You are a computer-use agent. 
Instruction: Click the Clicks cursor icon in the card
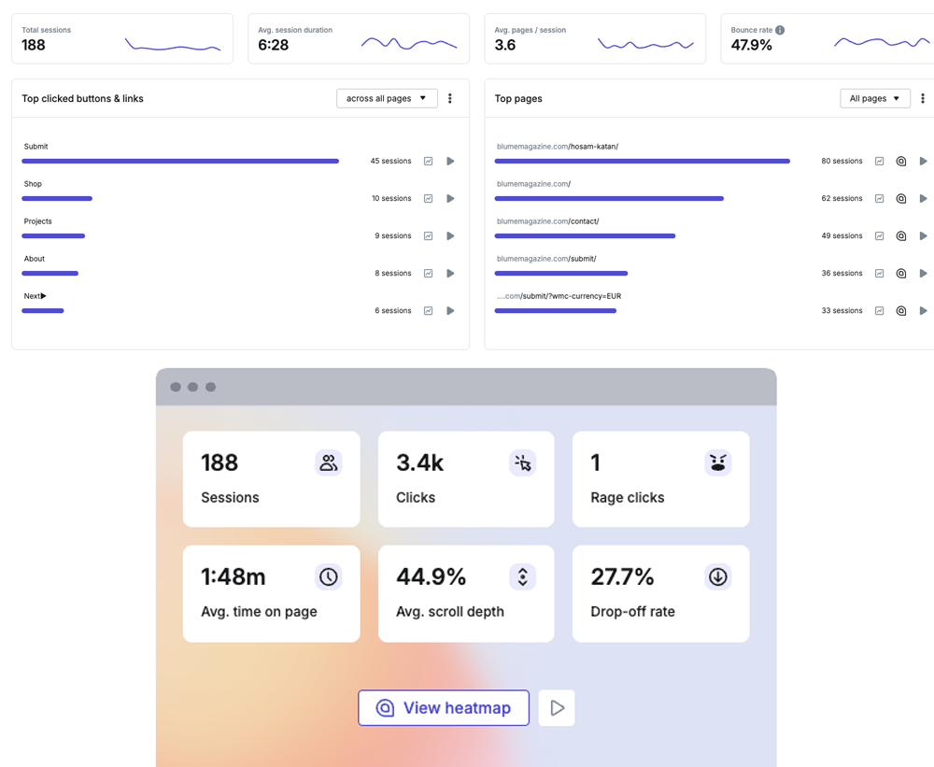[522, 462]
